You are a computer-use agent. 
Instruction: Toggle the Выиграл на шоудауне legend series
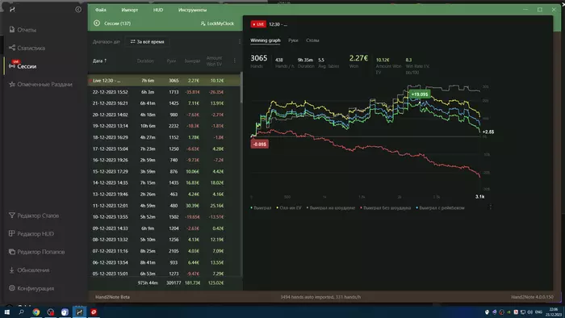pos(330,207)
